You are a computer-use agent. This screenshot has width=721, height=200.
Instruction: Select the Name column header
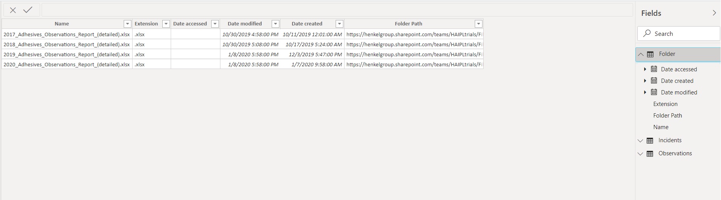[x=62, y=24]
